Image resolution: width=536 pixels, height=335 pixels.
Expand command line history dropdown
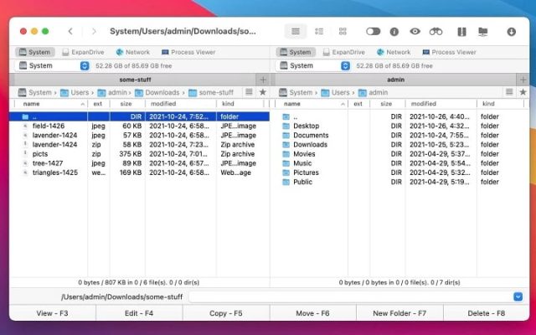518,296
